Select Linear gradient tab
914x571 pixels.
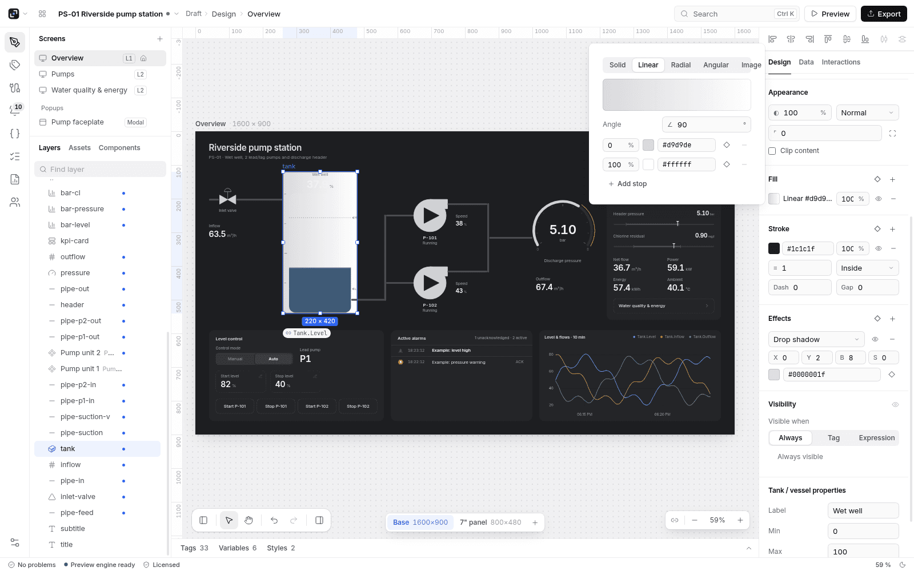point(648,65)
